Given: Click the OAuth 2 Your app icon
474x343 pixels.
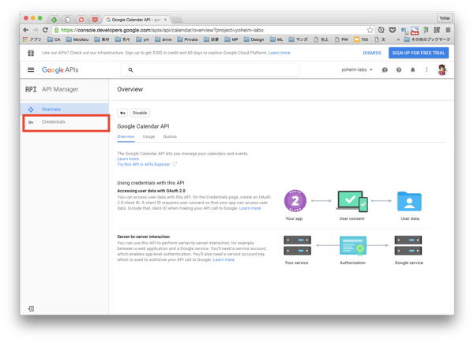Looking at the screenshot, I should click(x=295, y=201).
